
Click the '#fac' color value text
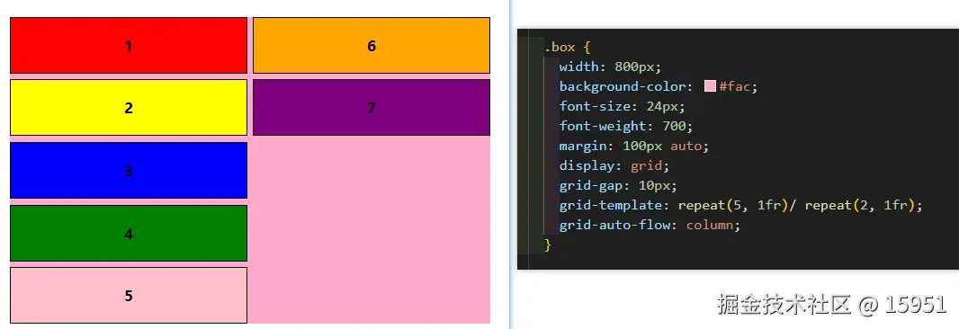735,87
